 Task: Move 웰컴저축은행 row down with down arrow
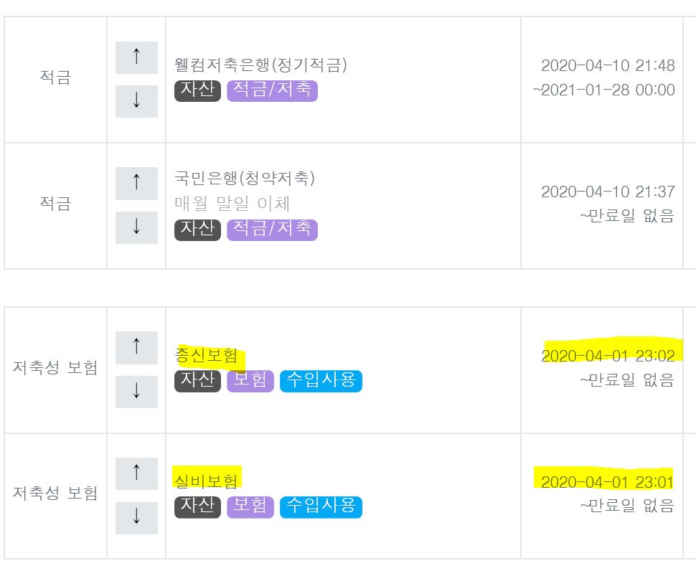136,101
